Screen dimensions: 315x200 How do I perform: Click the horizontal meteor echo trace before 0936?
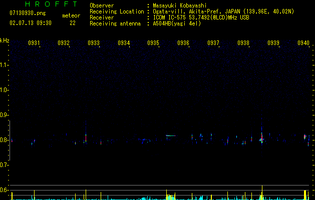171,135
